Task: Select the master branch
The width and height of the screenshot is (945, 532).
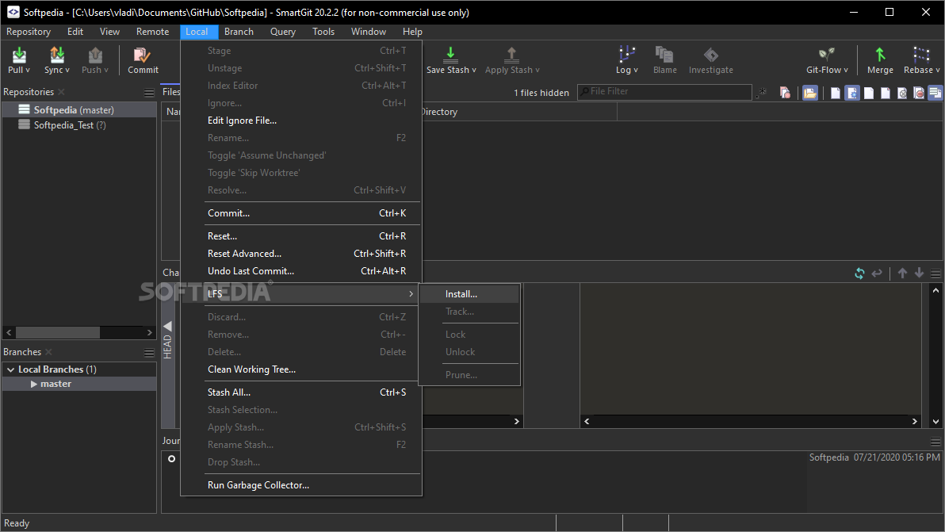Action: pyautogui.click(x=79, y=384)
